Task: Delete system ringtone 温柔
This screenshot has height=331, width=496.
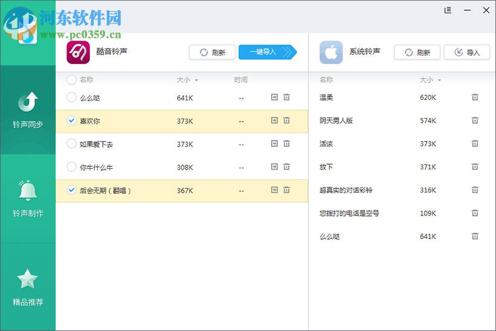Action: [x=475, y=97]
